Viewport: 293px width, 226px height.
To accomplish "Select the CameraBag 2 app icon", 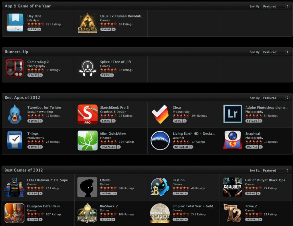I will coord(15,68).
